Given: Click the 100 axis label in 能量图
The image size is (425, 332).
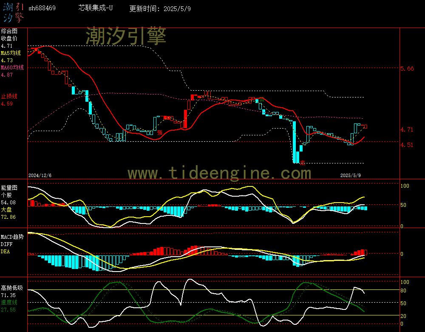Looking at the screenshot, I should 405,186.
